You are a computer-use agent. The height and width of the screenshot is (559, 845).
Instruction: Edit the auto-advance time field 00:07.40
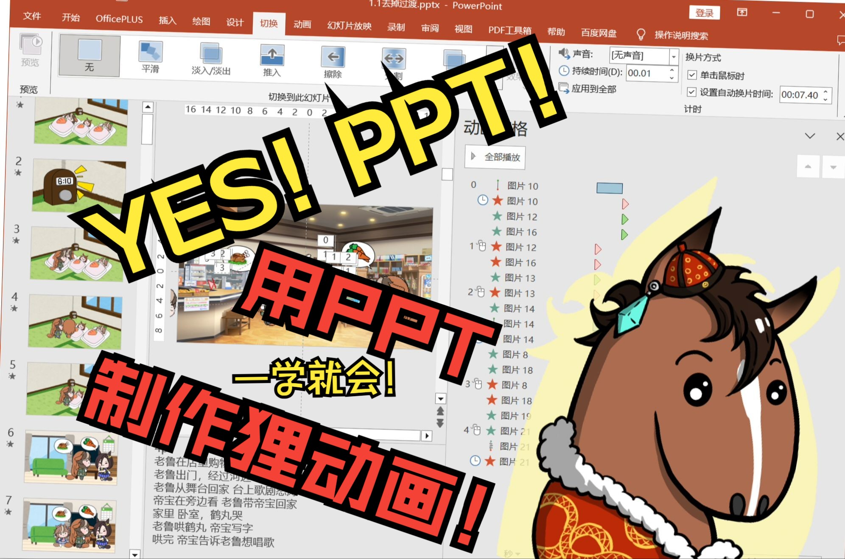click(800, 95)
